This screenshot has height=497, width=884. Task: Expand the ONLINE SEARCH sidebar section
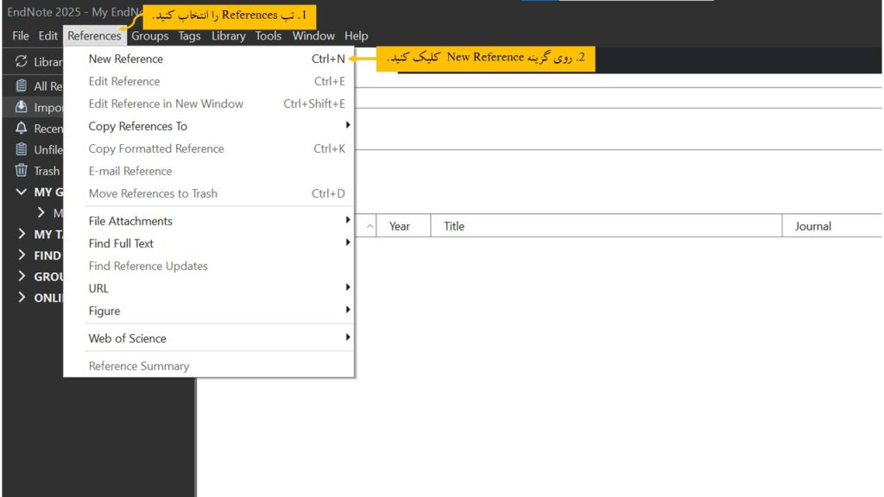22,298
